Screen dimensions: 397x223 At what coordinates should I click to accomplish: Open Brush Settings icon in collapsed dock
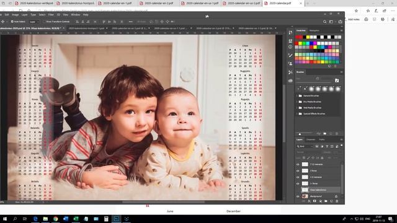[x=290, y=55]
